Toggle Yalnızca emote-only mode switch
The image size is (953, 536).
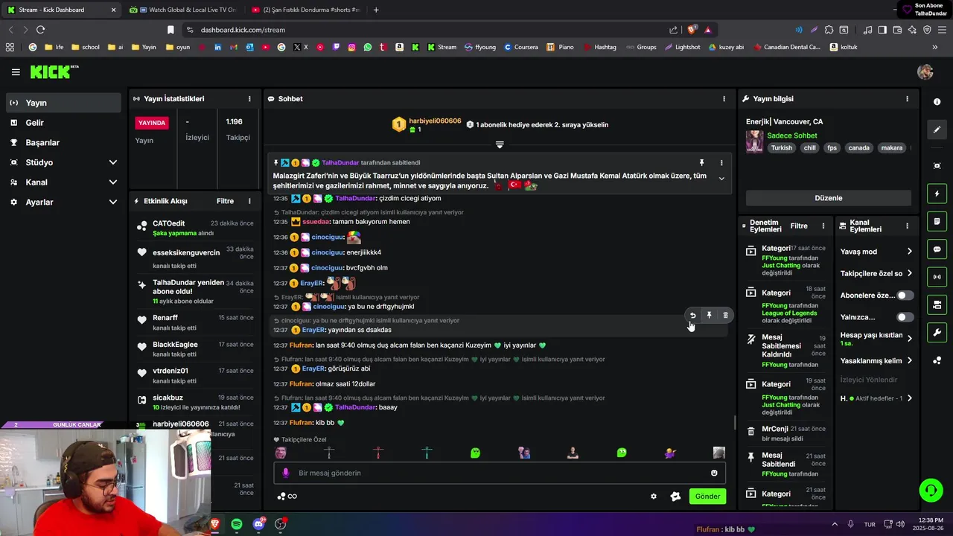click(905, 317)
